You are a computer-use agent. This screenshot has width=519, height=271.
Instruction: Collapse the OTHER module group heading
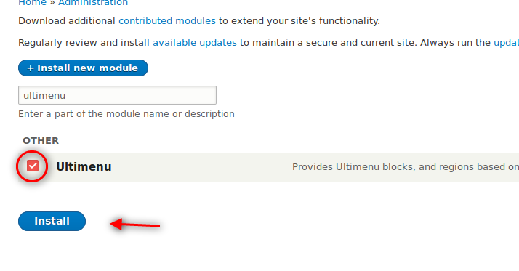(x=41, y=141)
